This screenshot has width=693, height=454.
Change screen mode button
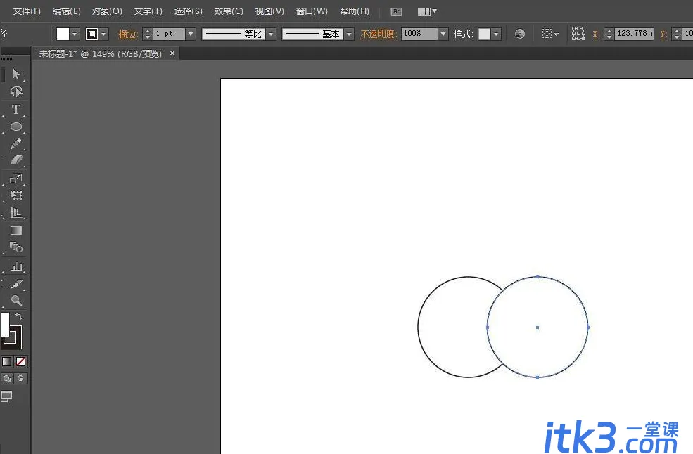[7, 396]
